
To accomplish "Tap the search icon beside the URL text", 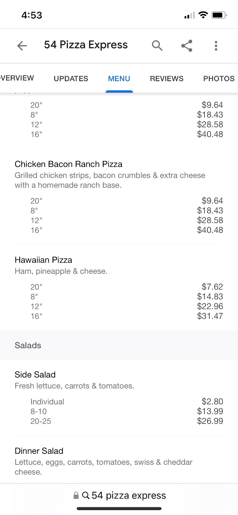I will click(86, 495).
